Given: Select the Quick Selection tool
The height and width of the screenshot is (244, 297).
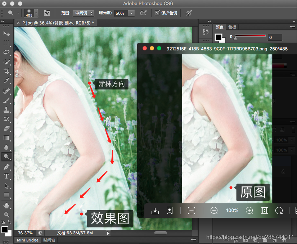Looking at the screenshot, I should 6,62.
